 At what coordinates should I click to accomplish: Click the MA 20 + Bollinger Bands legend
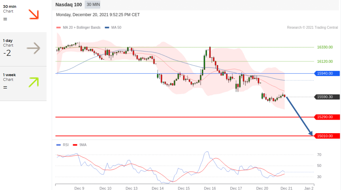point(78,27)
